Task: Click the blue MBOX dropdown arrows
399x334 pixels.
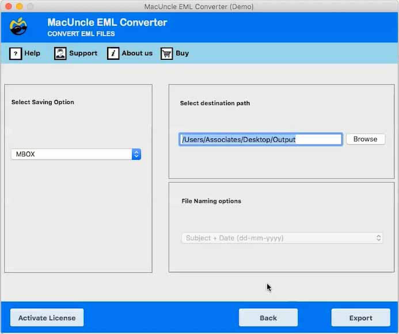Action: point(136,154)
